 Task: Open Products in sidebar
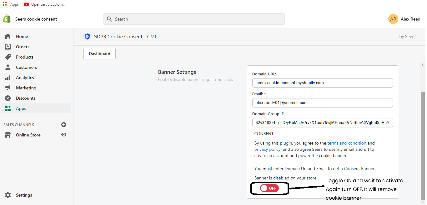tap(25, 57)
